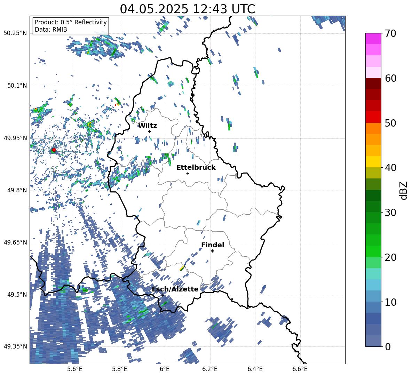Click the dark red colorbar segment below 60

pos(373,83)
